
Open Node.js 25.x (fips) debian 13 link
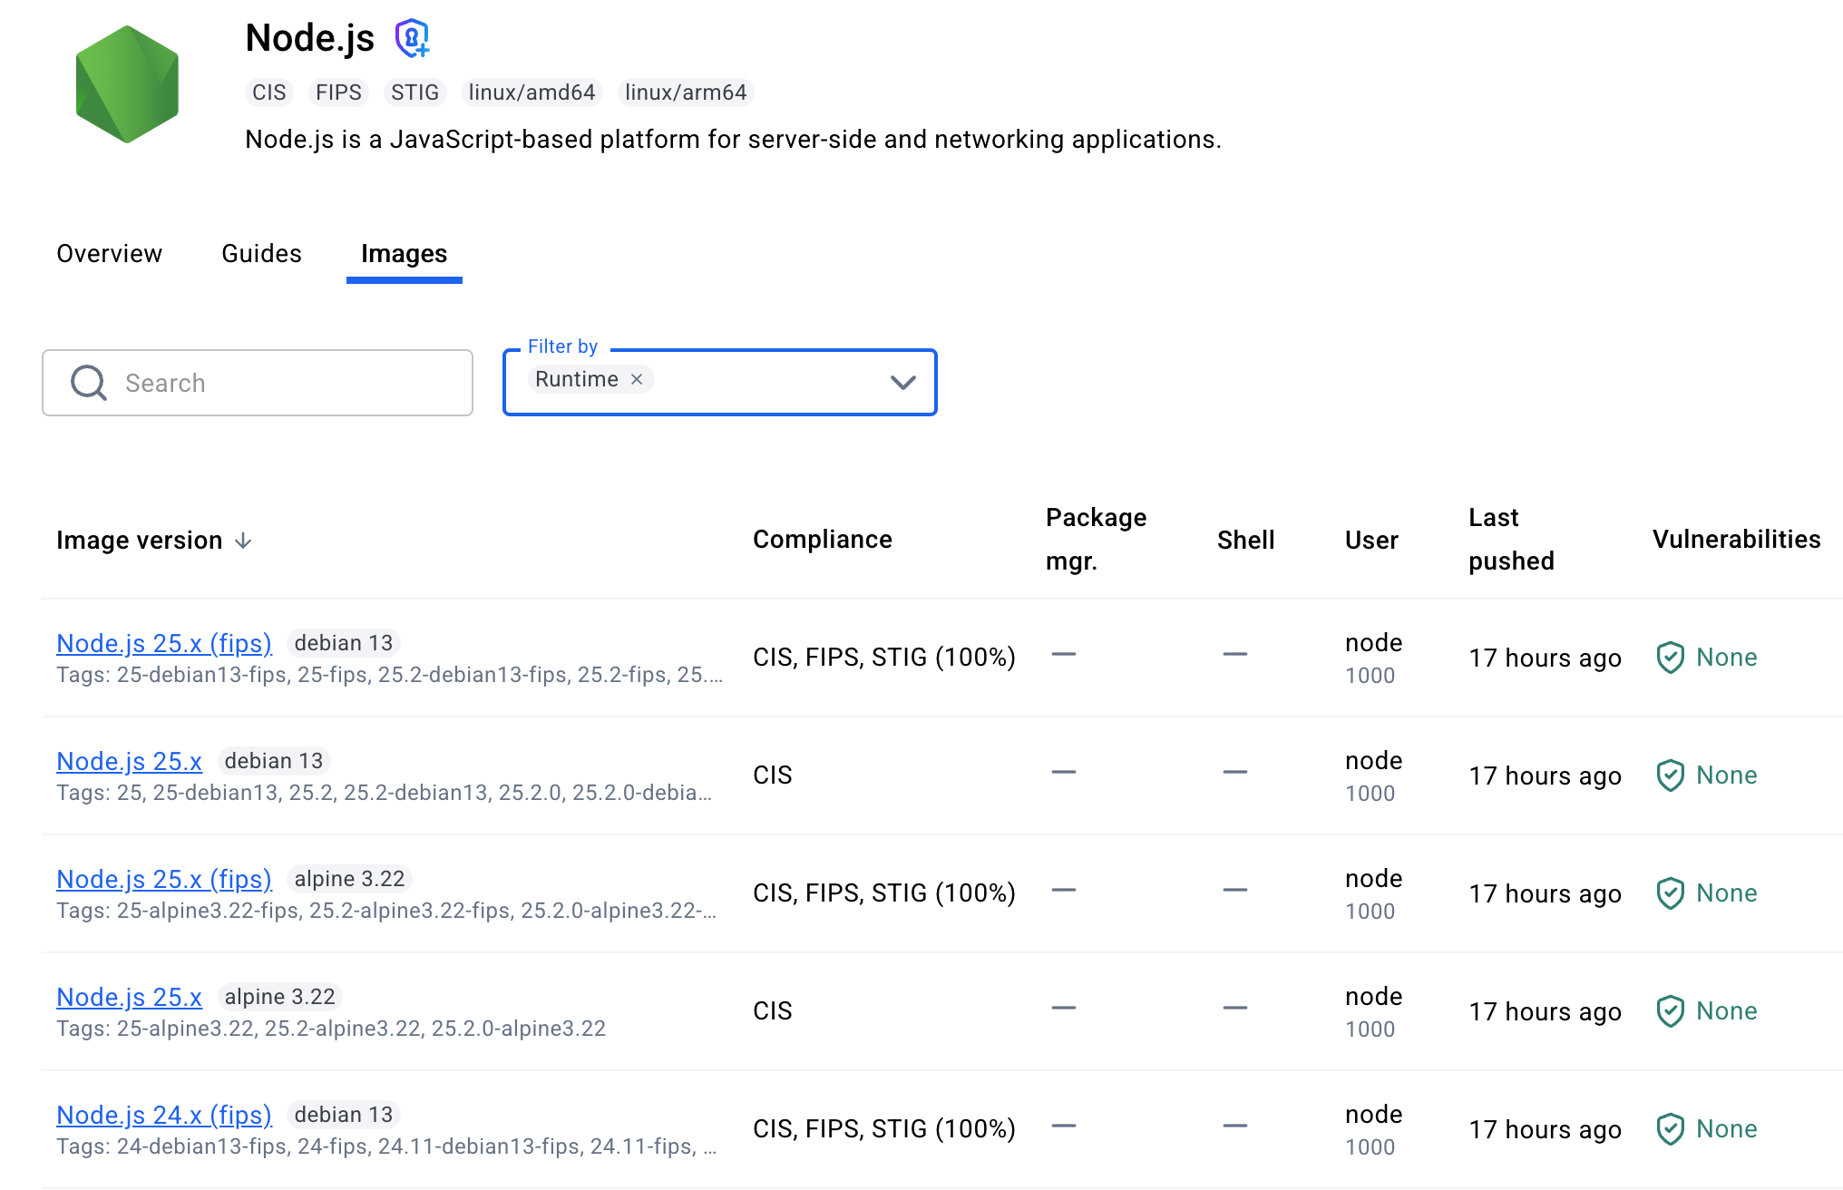(x=164, y=643)
